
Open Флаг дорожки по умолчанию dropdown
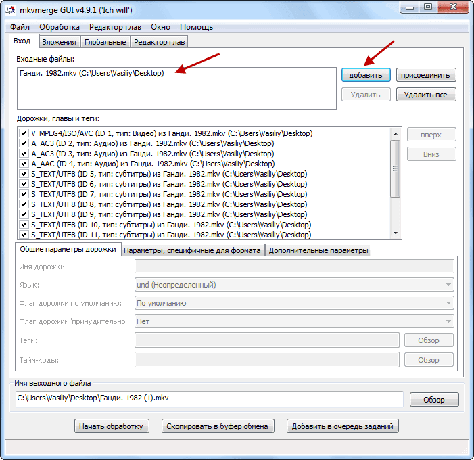[x=294, y=303]
